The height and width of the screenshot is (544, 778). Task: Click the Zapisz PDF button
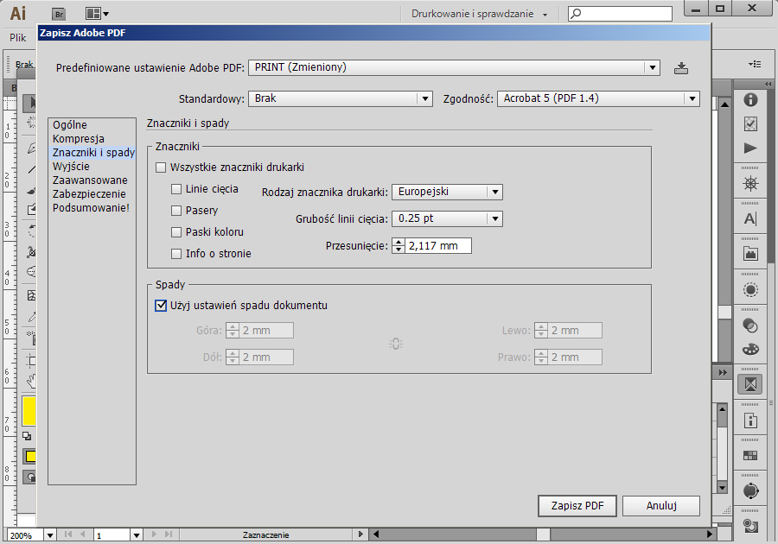[x=577, y=506]
